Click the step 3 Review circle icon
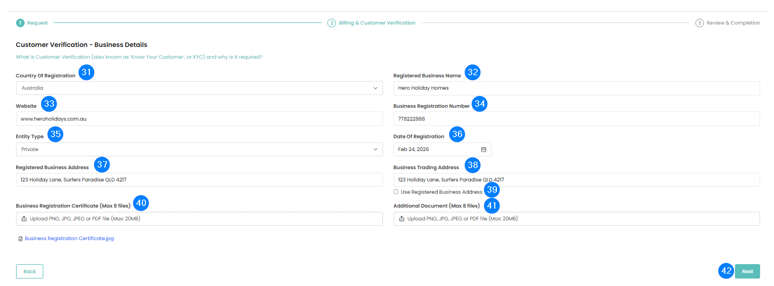The width and height of the screenshot is (774, 286). [699, 23]
